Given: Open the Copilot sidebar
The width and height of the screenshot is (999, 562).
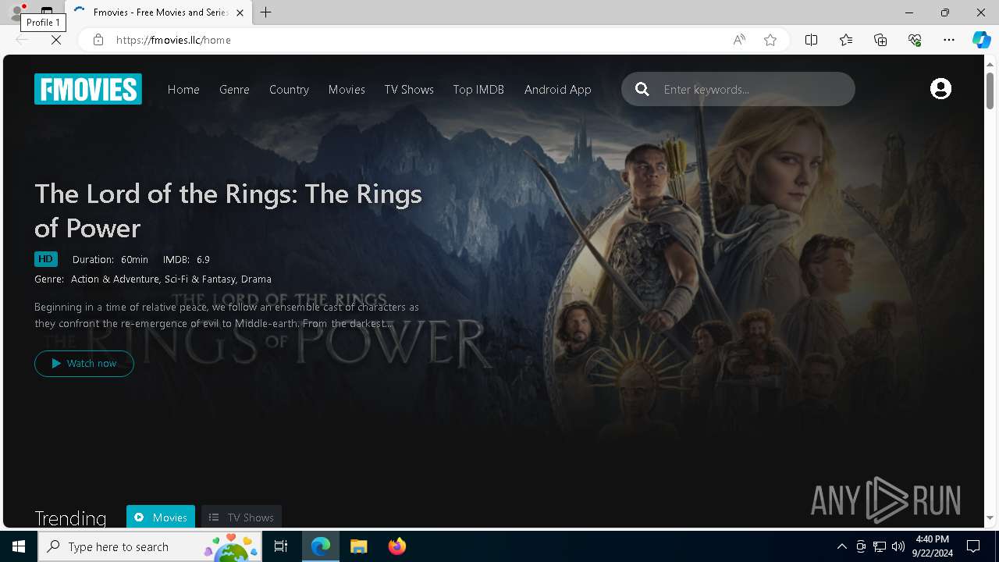Looking at the screenshot, I should point(981,40).
